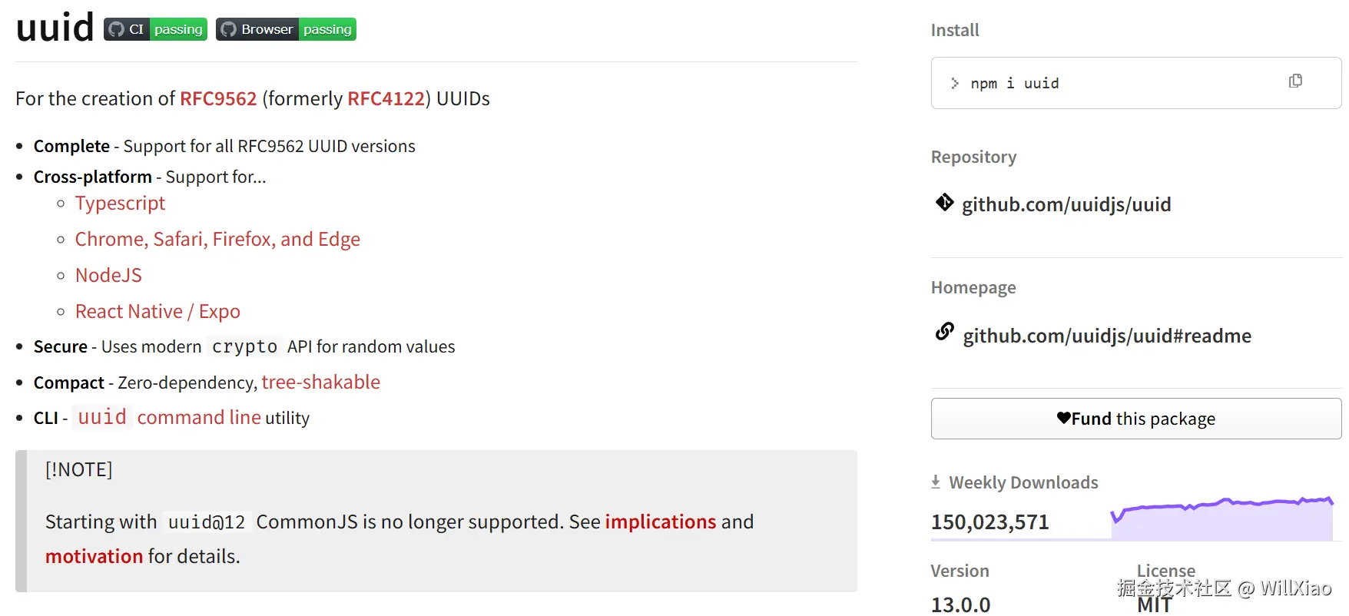Go to the NodeJS link
The image size is (1349, 616).
[108, 276]
